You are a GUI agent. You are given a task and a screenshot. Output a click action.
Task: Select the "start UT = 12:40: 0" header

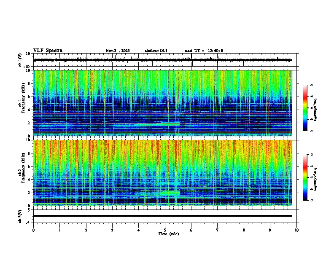click(204, 51)
